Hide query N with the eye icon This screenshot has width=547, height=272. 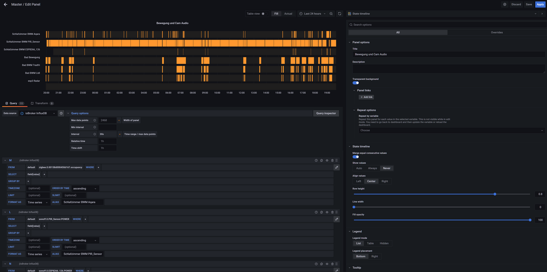[x=327, y=264]
